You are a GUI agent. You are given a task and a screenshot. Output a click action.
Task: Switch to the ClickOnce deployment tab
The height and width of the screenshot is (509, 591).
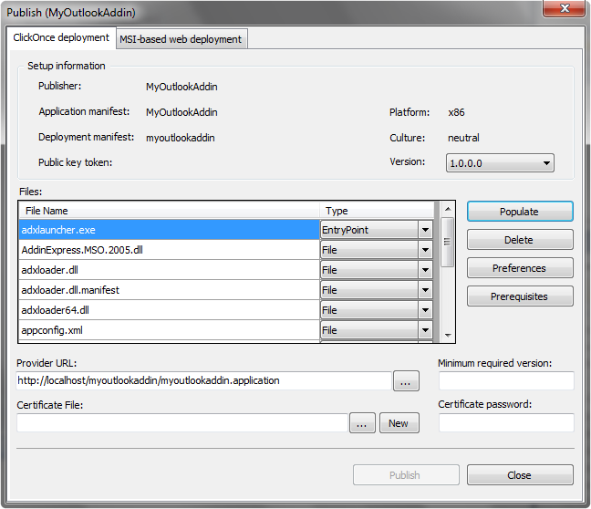tap(61, 37)
